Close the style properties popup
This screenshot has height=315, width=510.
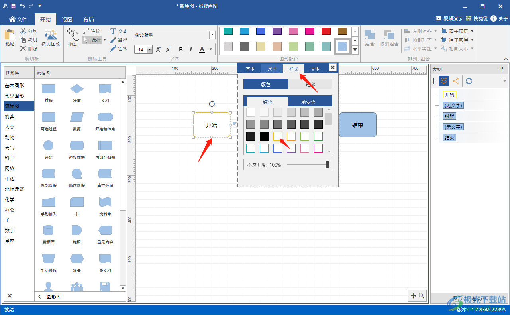click(x=333, y=67)
